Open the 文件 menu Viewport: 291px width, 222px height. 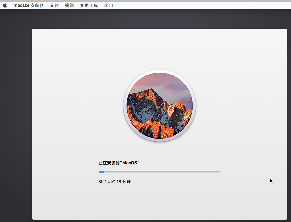click(x=54, y=5)
